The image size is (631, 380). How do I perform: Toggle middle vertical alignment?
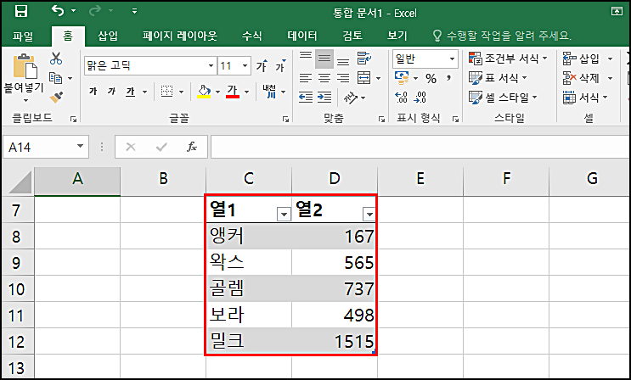[x=324, y=59]
